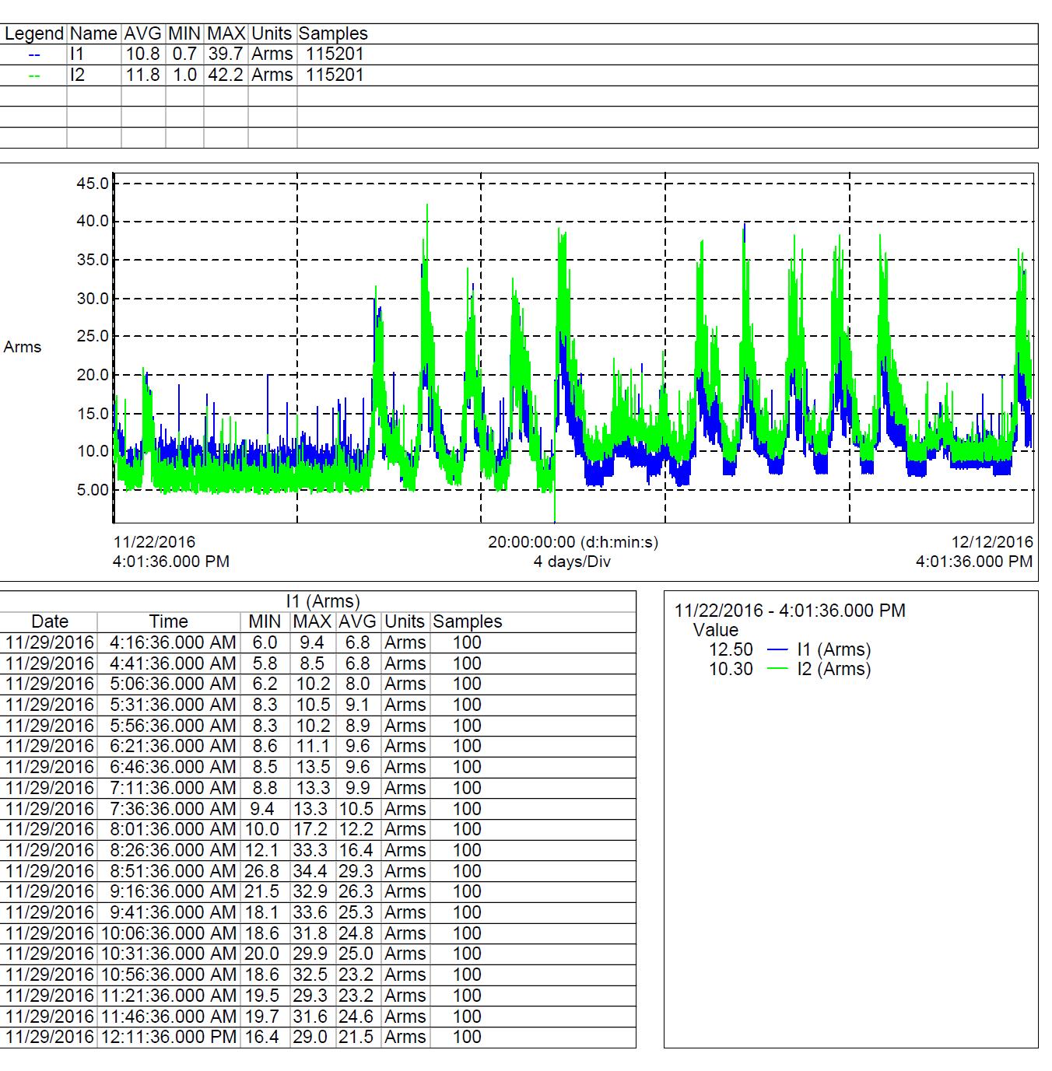Click the 5.00 y-axis tick label
Image resolution: width=1052 pixels, height=1071 pixels.
[x=93, y=490]
